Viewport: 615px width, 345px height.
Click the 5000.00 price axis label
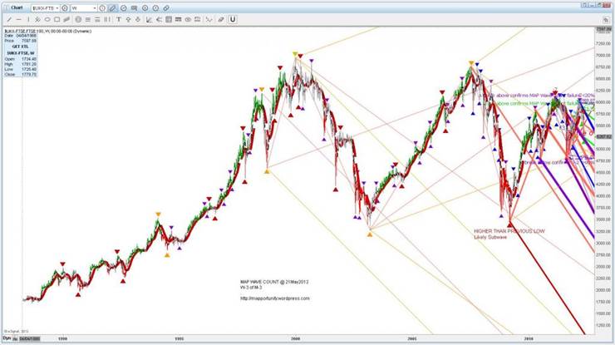pos(603,149)
